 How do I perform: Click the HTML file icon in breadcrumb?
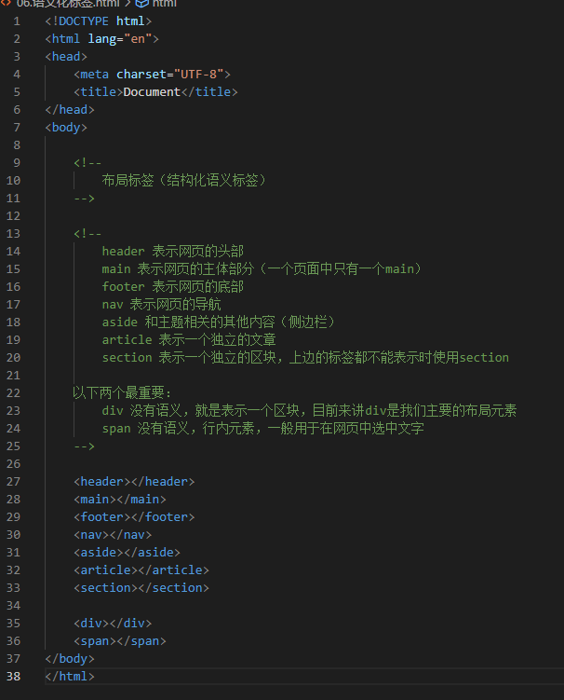7,3
